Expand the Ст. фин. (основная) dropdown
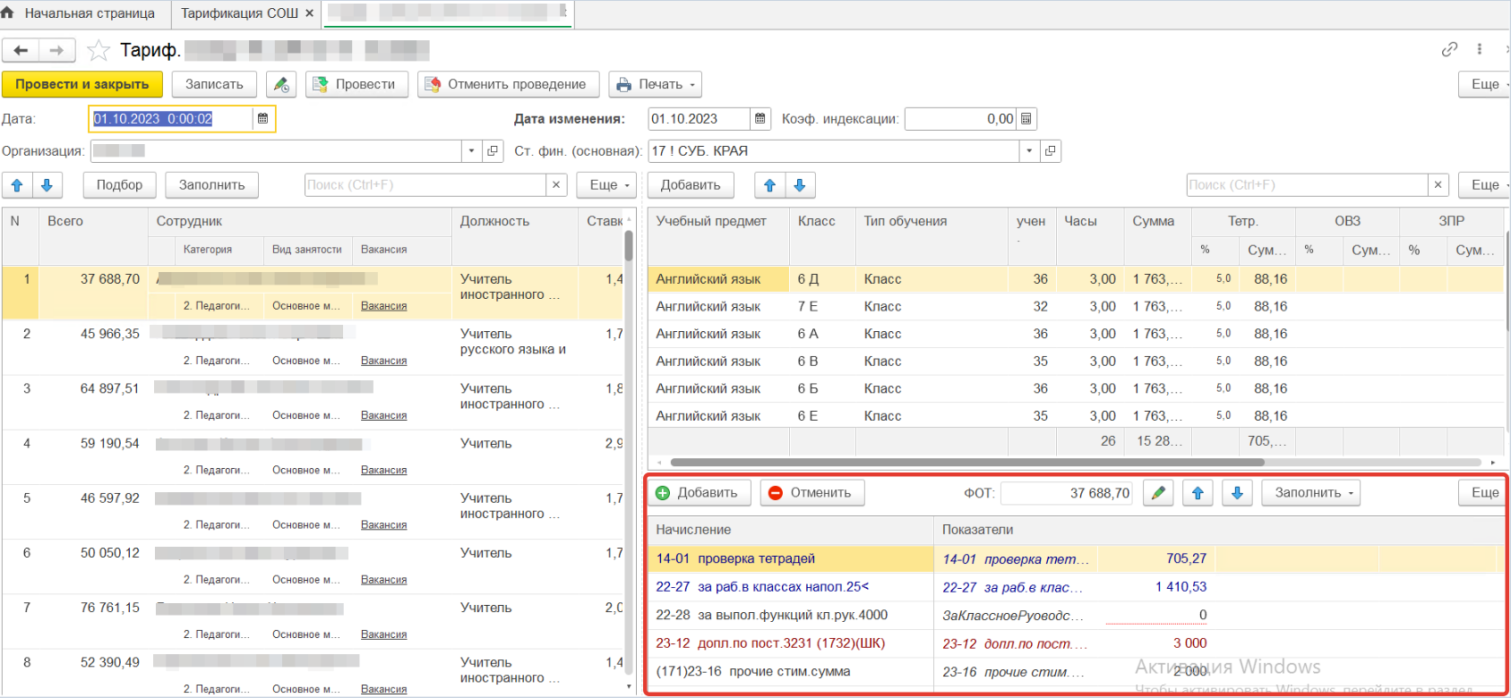This screenshot has height=698, width=1511. [x=1029, y=151]
